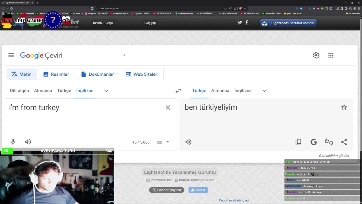Click Lightshot'ı ücretsiz indirin download button
The height and width of the screenshot is (204, 362).
[x=288, y=23]
